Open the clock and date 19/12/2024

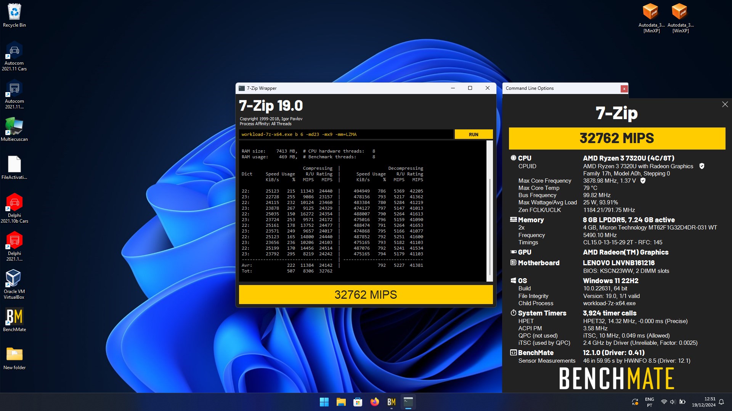tap(704, 402)
